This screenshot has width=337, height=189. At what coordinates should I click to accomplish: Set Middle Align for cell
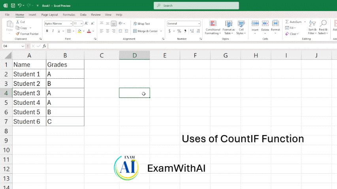point(108,24)
